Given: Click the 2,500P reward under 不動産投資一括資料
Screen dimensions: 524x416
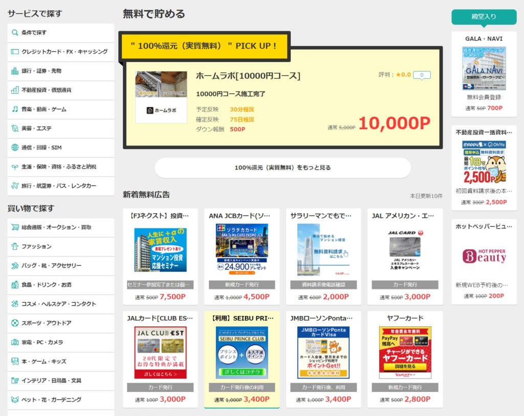Looking at the screenshot, I should tap(496, 202).
